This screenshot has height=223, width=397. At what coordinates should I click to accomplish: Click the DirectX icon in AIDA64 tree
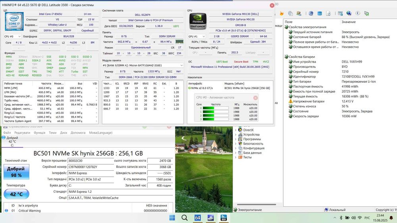point(240,130)
